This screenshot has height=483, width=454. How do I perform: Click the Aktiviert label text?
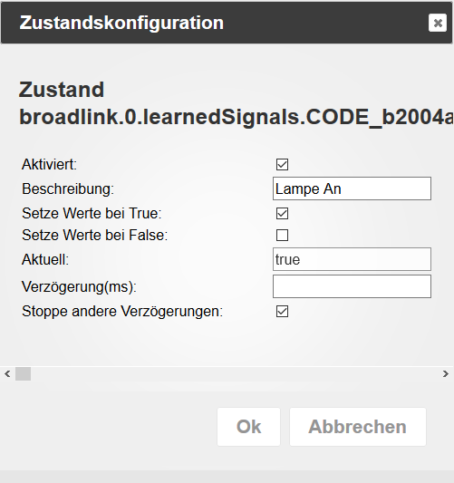click(49, 165)
